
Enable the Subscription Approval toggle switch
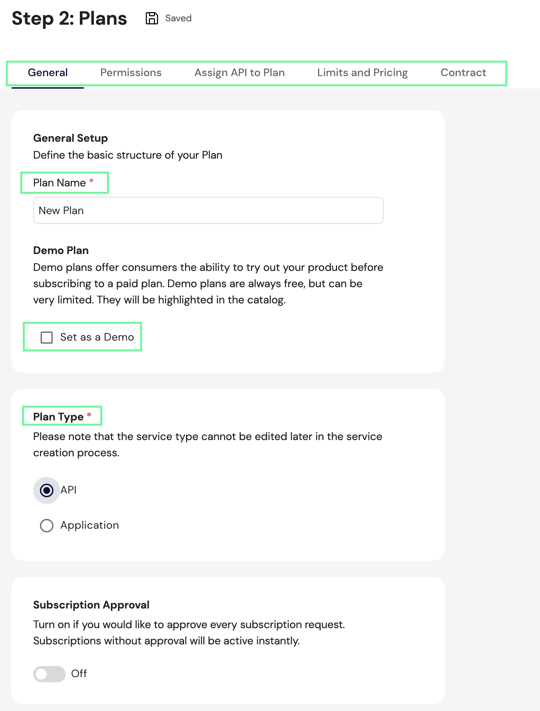point(49,674)
